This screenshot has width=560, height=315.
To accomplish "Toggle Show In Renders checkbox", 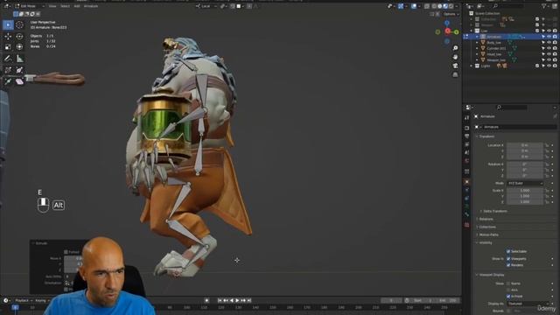I will point(508,265).
